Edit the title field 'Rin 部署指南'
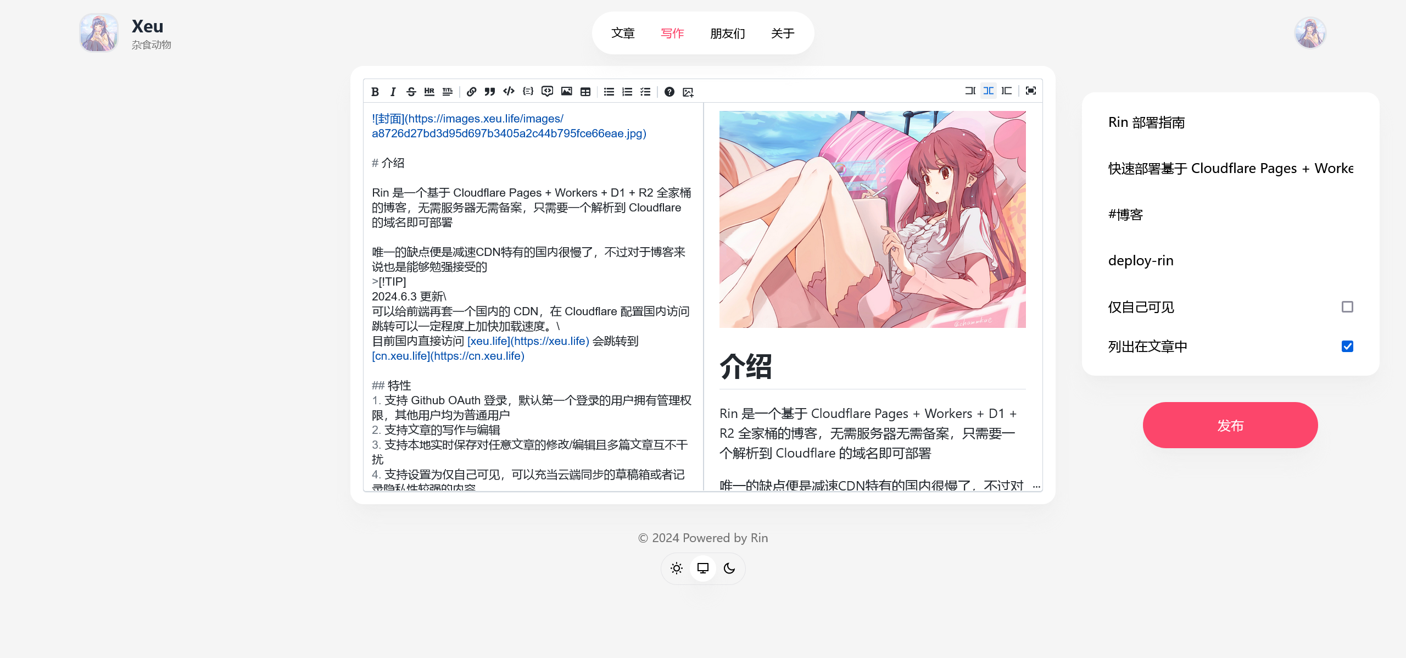 (1230, 122)
